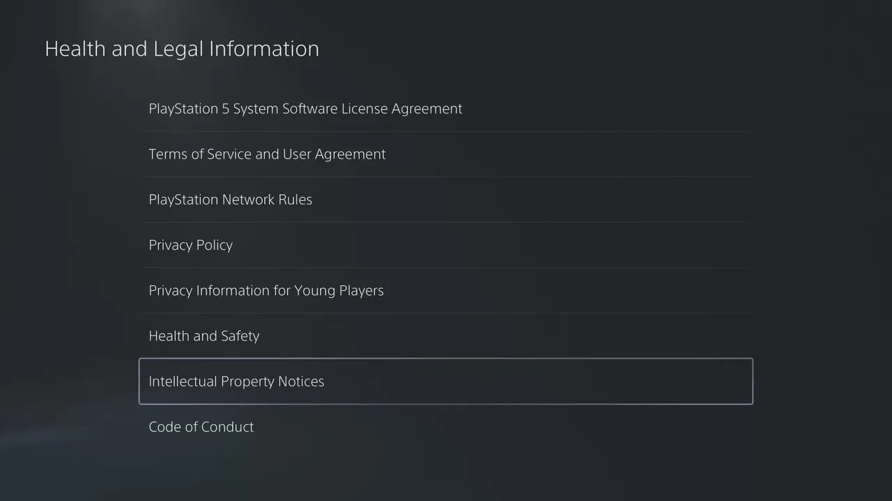The image size is (892, 501).
Task: Select the last legal list entry, Code of Conduct
Action: (446, 427)
